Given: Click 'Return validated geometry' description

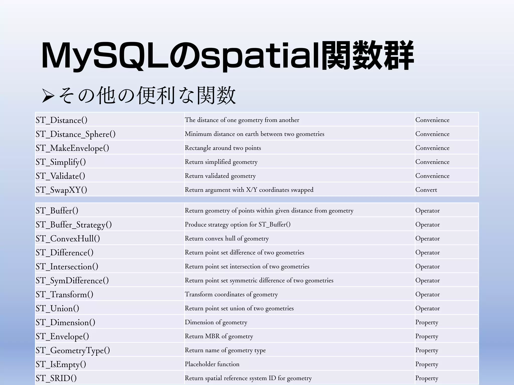Looking at the screenshot, I should (x=220, y=176).
